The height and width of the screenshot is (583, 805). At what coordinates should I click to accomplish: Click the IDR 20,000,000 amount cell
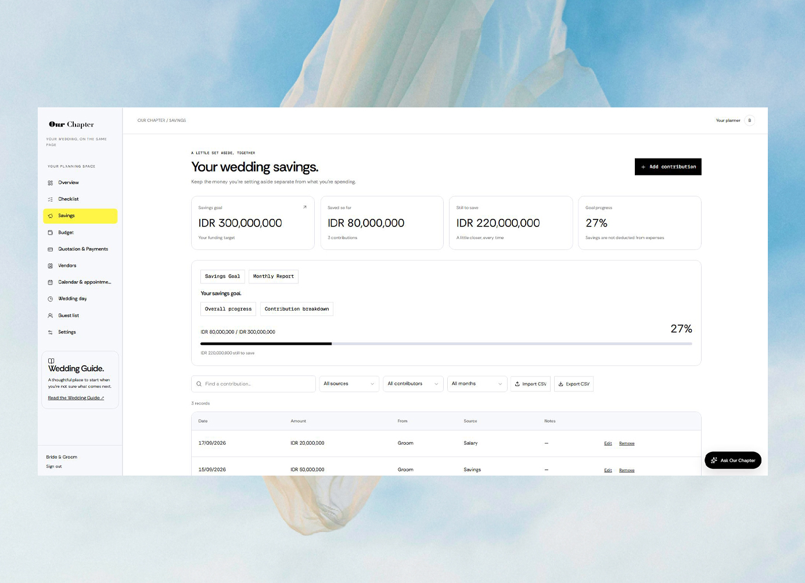307,443
